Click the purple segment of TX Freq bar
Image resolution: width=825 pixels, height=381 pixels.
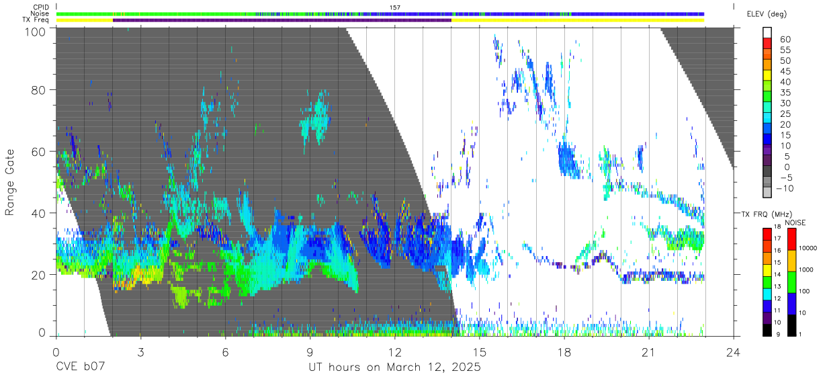tap(282, 20)
